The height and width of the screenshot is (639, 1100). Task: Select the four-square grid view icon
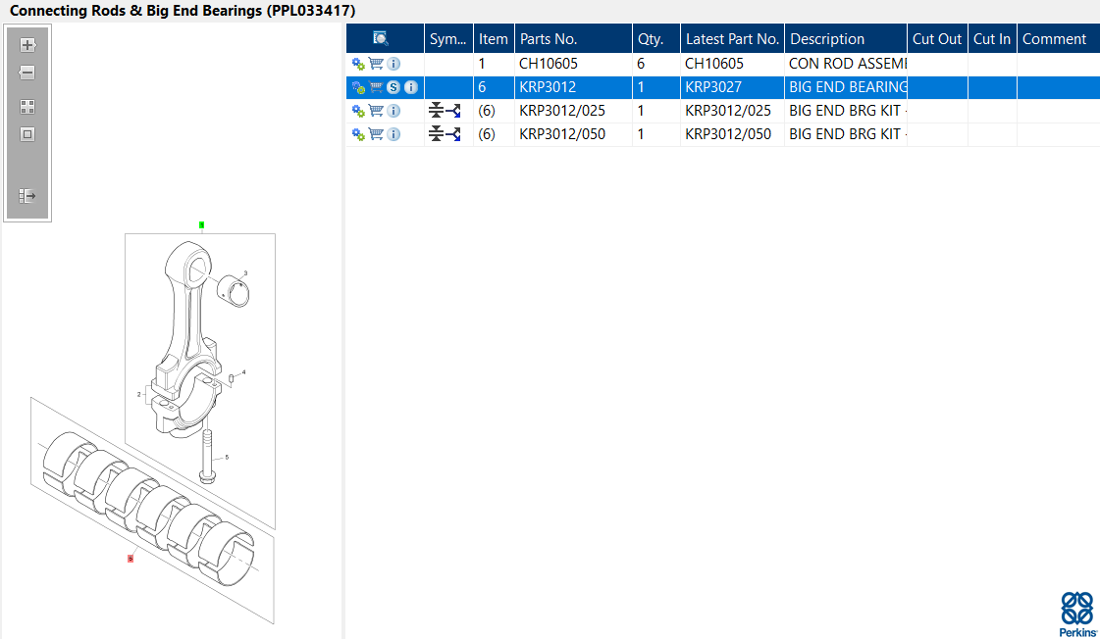pos(27,107)
